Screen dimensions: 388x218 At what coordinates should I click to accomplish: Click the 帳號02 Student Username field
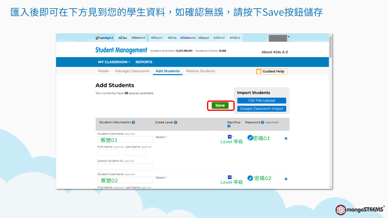(125, 180)
